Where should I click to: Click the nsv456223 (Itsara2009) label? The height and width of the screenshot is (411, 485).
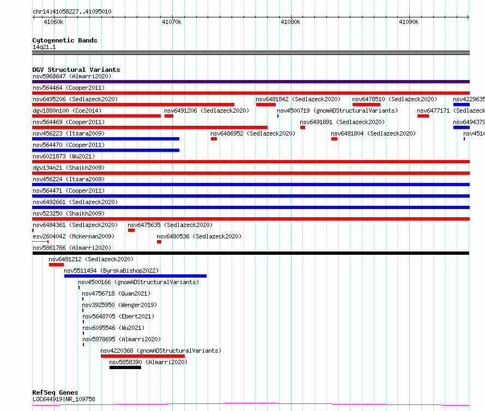(x=69, y=133)
